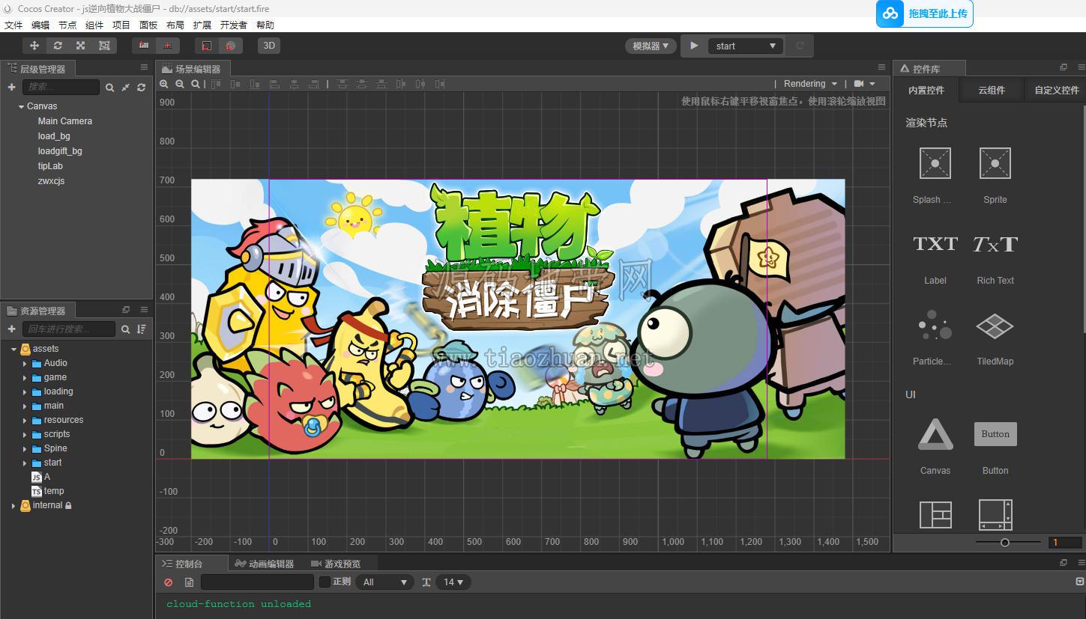The width and height of the screenshot is (1086, 619).
Task: Zoom out the scene editor
Action: (180, 84)
